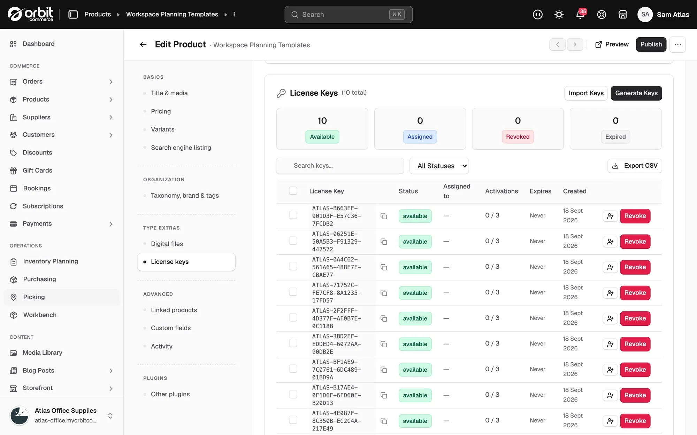The height and width of the screenshot is (435, 697).
Task: Select the checkbox for key ATLAS-B663EF
Action: pos(293,215)
